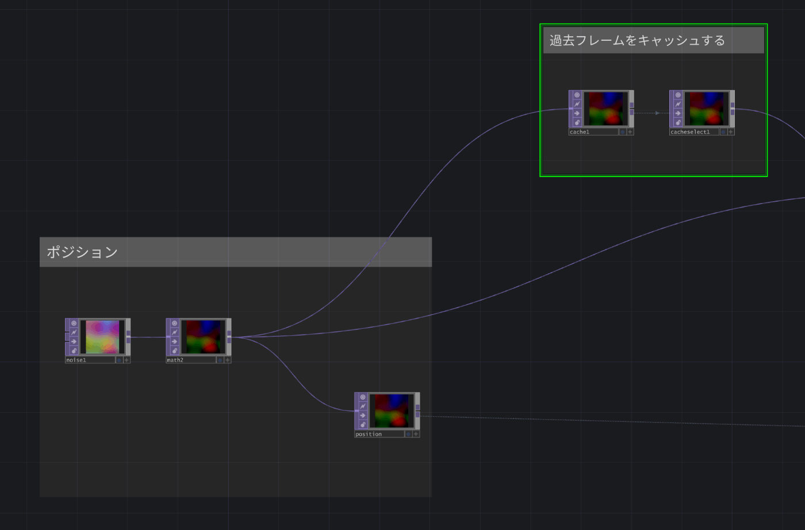
Task: Enable the display flag dot on position
Action: point(409,434)
